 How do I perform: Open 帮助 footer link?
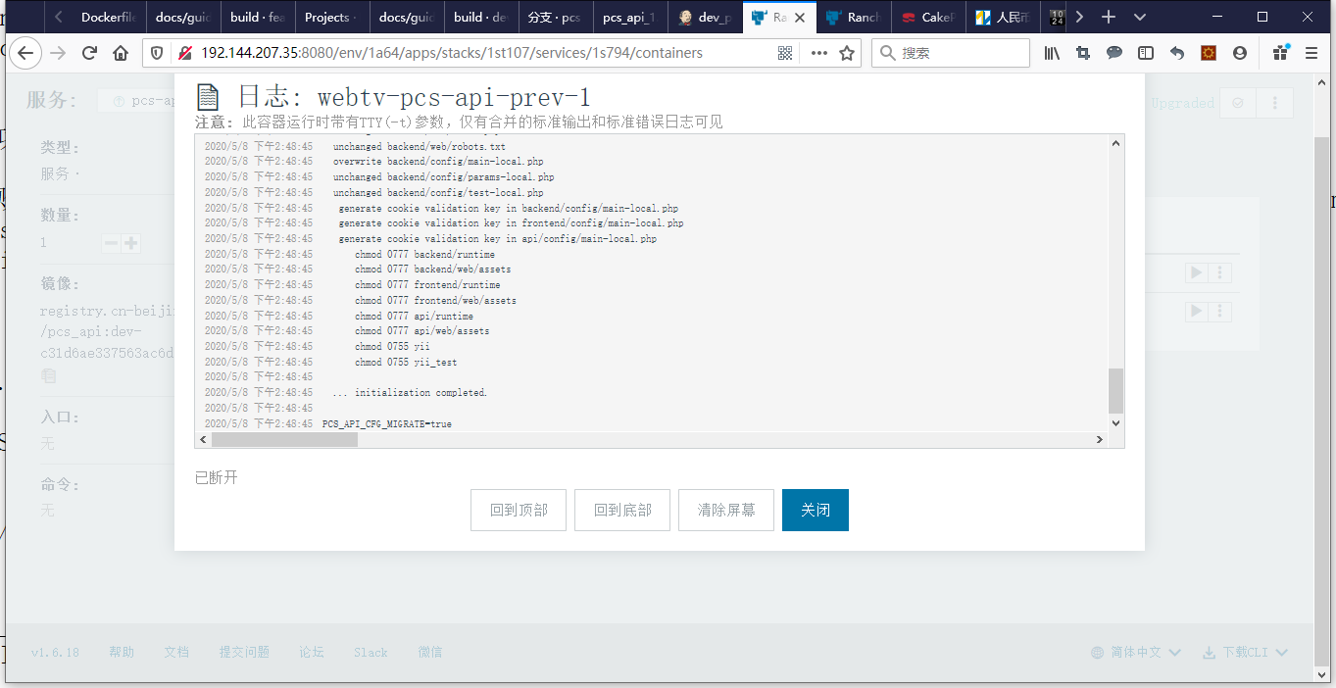(122, 652)
